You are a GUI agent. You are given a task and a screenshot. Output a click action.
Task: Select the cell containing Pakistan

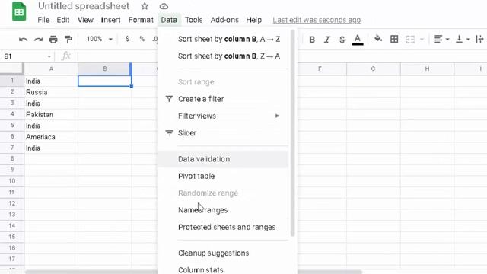pos(51,115)
